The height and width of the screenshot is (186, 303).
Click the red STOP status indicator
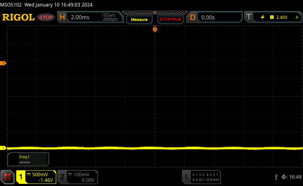coord(46,17)
